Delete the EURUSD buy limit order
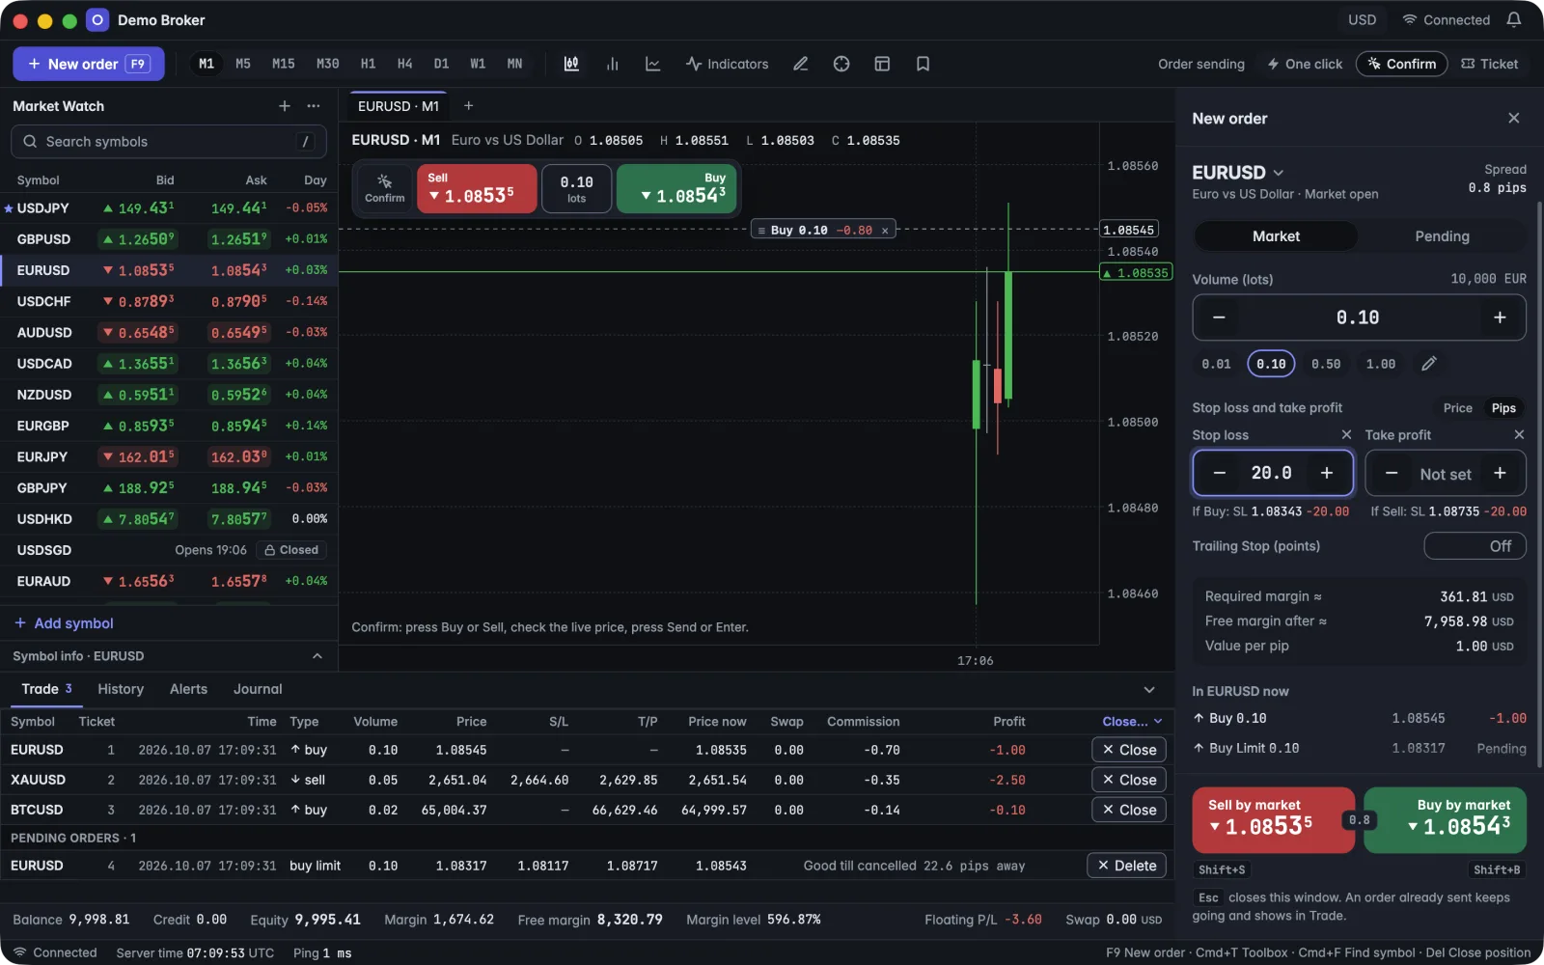Image resolution: width=1544 pixels, height=965 pixels. pos(1127,866)
